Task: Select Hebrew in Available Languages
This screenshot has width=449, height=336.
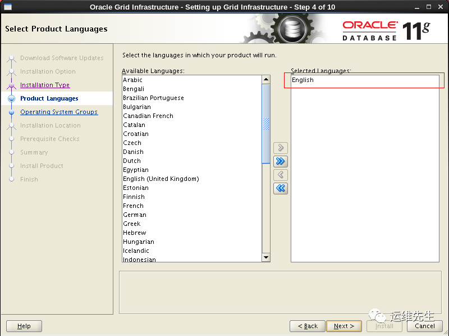Action: coord(191,233)
